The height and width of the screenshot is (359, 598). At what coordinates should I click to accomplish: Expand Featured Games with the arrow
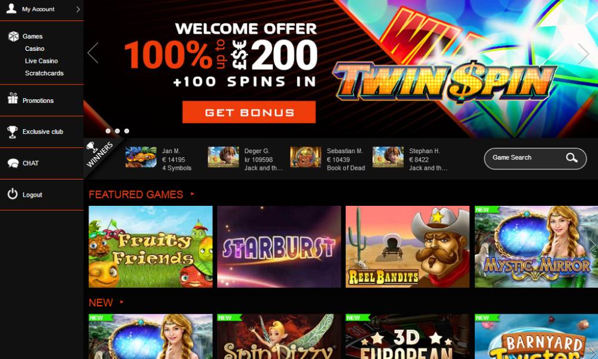point(193,194)
